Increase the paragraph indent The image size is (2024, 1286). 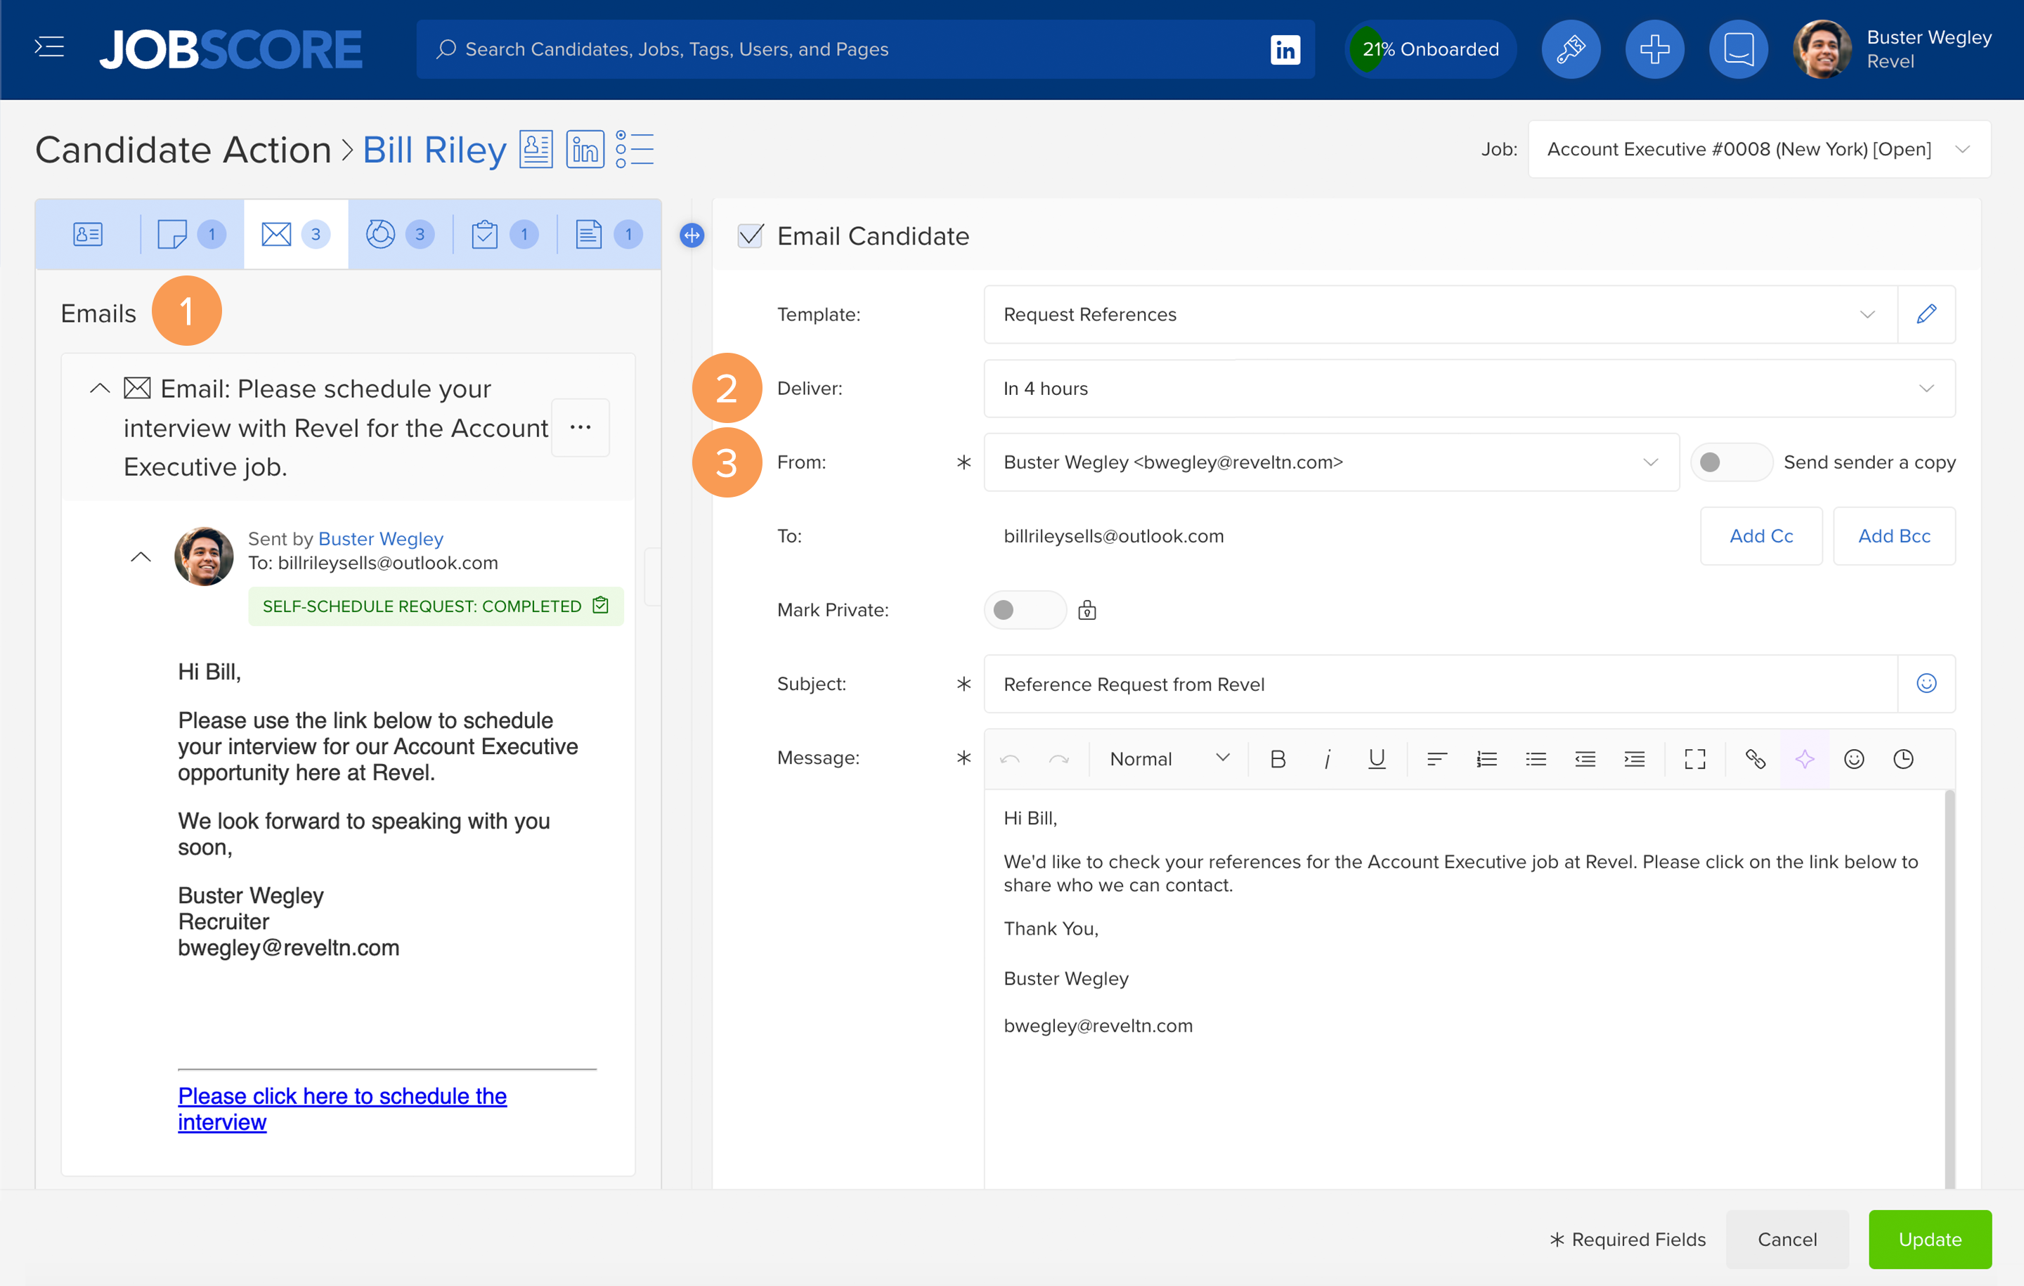click(x=1634, y=759)
